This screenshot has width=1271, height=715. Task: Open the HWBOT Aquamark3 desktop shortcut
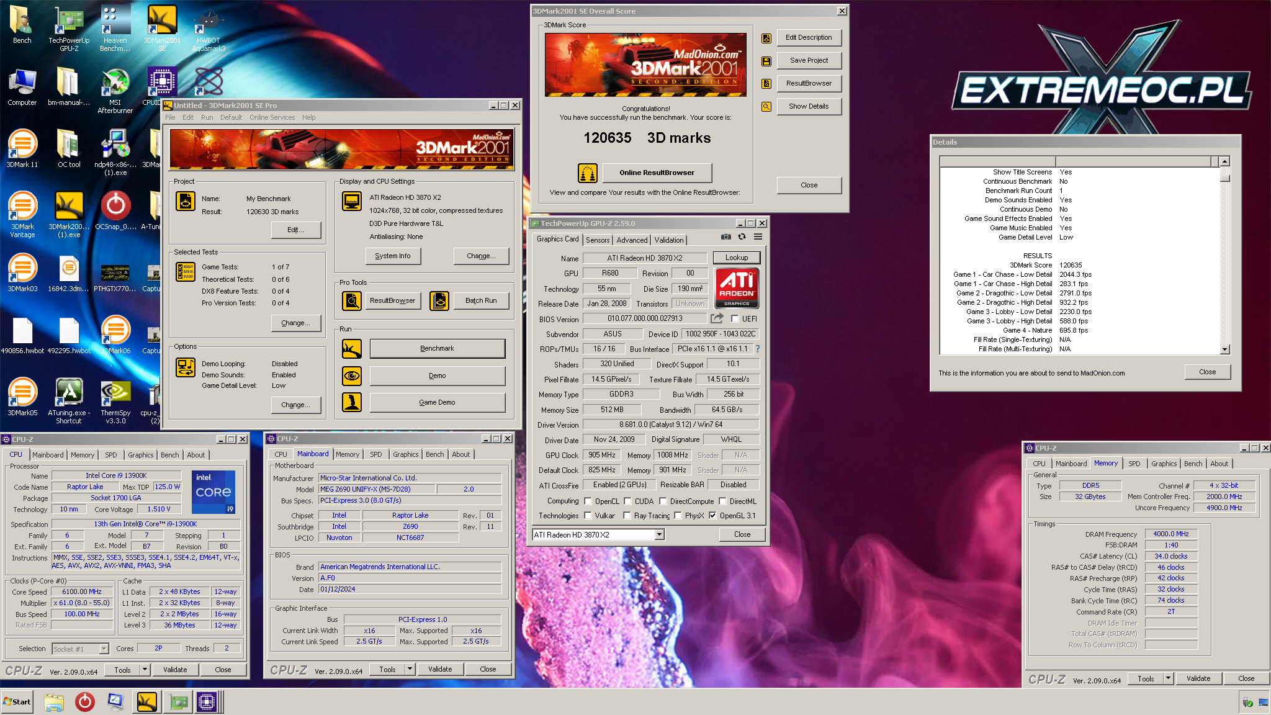[x=209, y=28]
